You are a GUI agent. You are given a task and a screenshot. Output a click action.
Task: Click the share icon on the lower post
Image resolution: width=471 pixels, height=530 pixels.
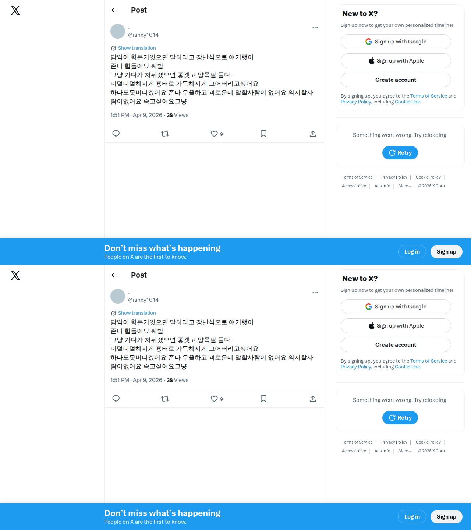(x=313, y=399)
